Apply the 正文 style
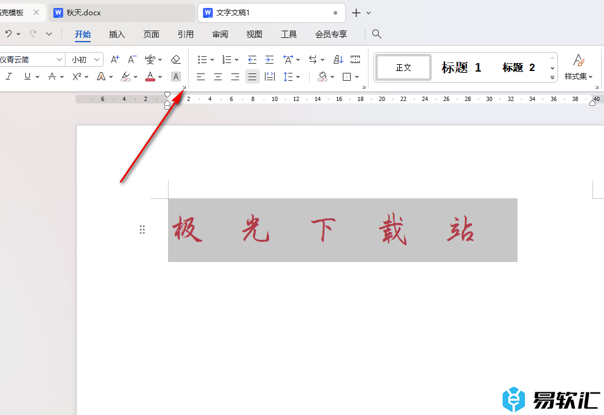Viewport: 604px width, 415px height. [403, 68]
